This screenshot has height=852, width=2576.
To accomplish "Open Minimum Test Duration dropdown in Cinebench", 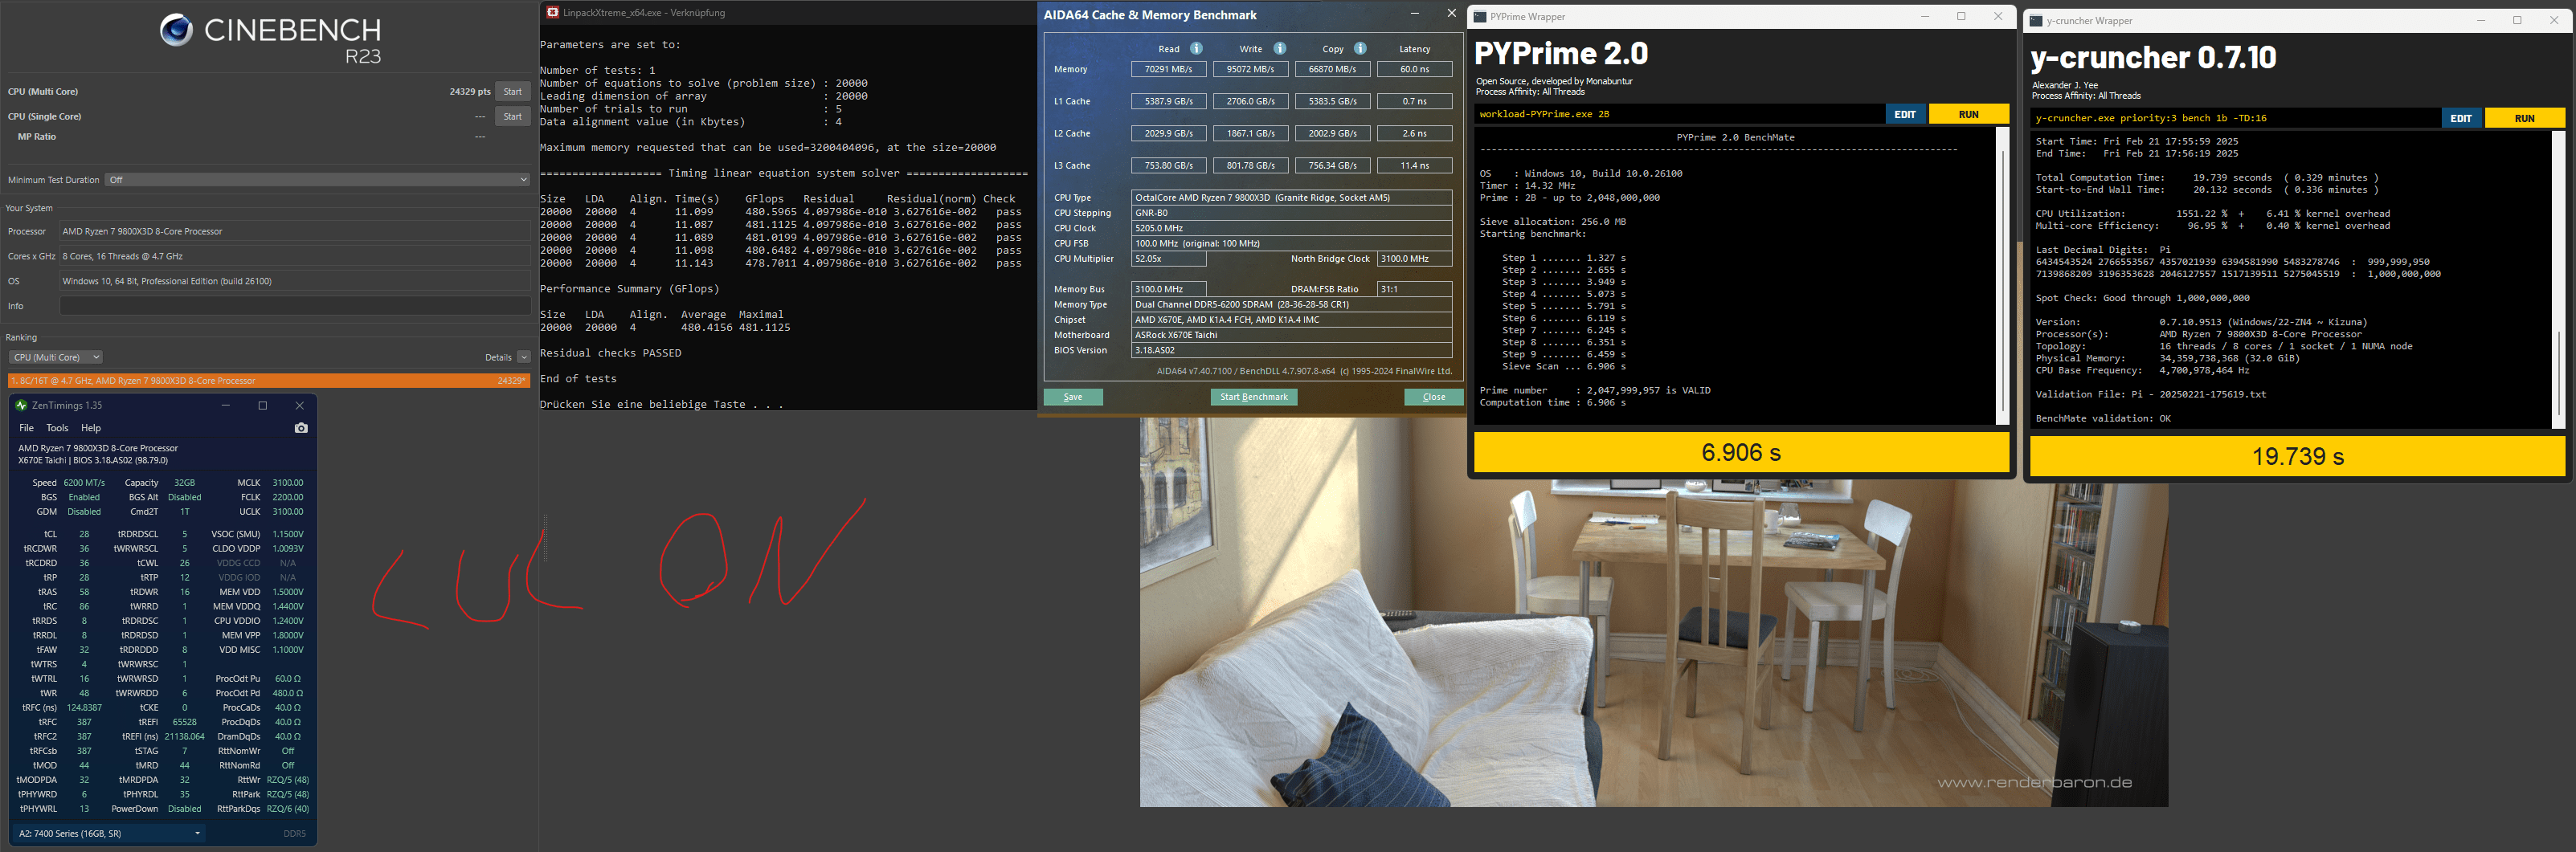I will point(318,180).
